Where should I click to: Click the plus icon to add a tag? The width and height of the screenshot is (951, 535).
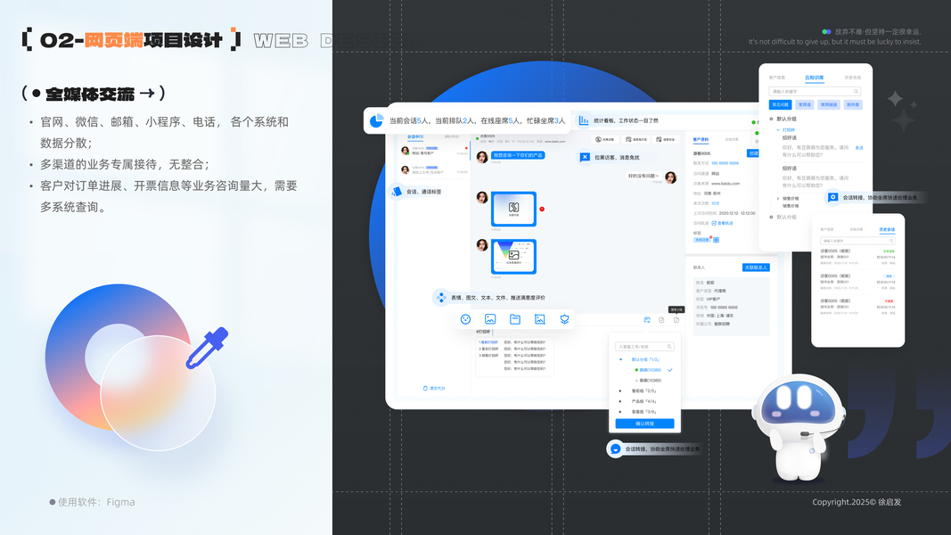(x=717, y=240)
